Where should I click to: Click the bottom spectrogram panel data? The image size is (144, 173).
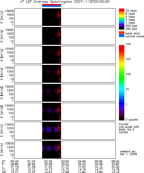pyautogui.click(x=51, y=150)
